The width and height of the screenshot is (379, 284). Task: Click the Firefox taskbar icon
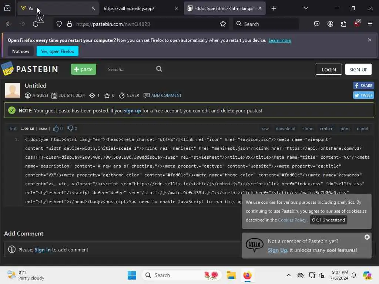pyautogui.click(x=247, y=275)
